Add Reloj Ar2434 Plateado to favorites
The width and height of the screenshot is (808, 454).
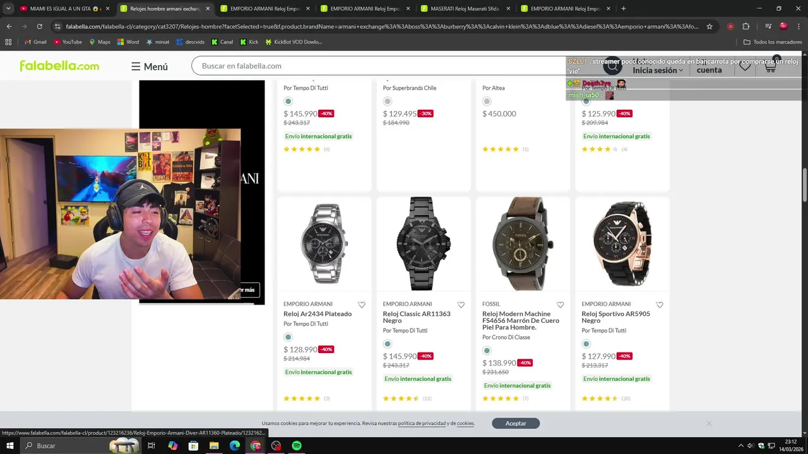362,305
